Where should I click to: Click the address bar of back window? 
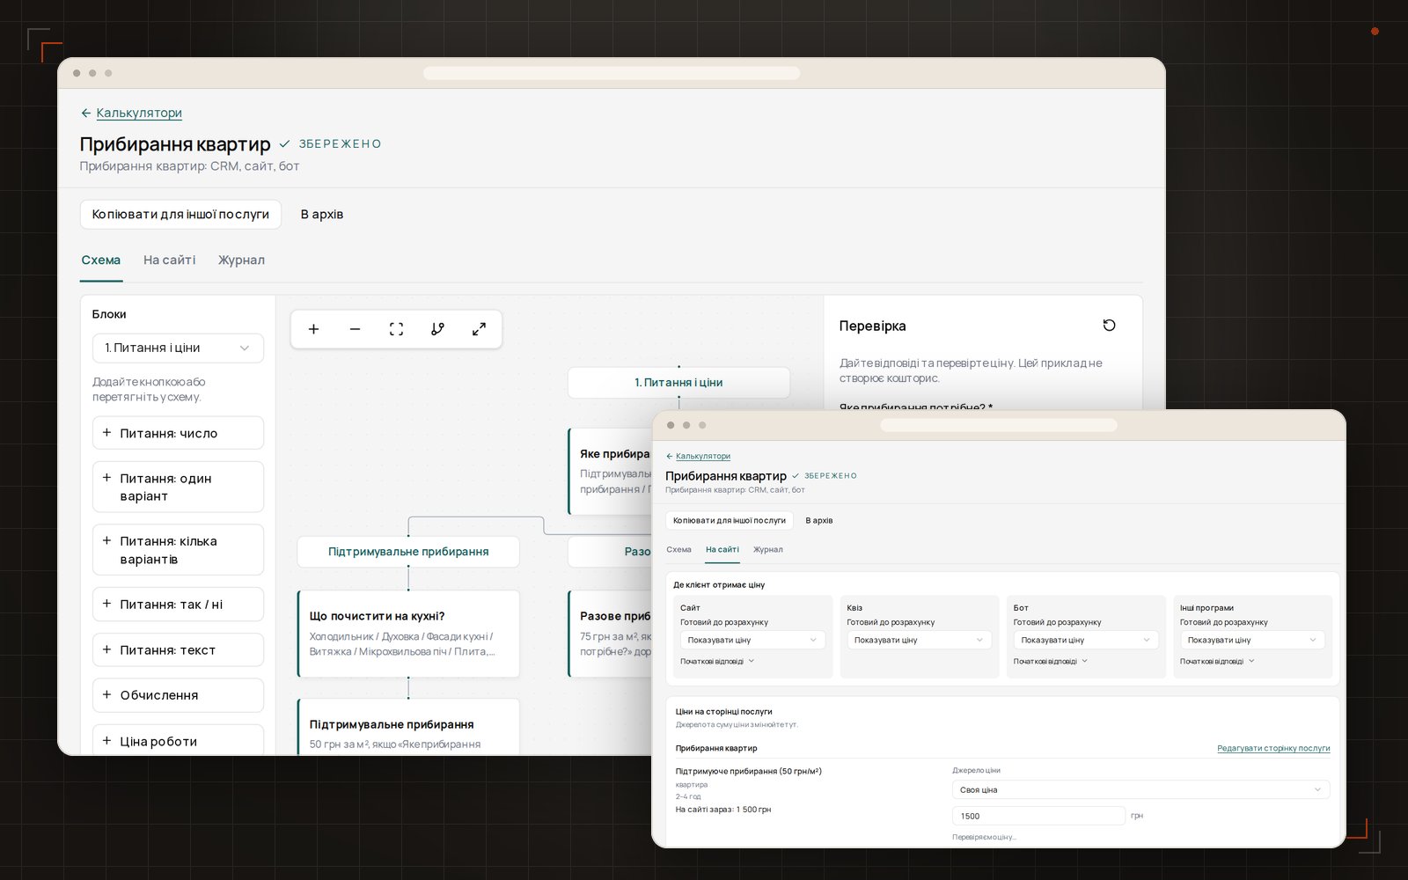pos(612,73)
